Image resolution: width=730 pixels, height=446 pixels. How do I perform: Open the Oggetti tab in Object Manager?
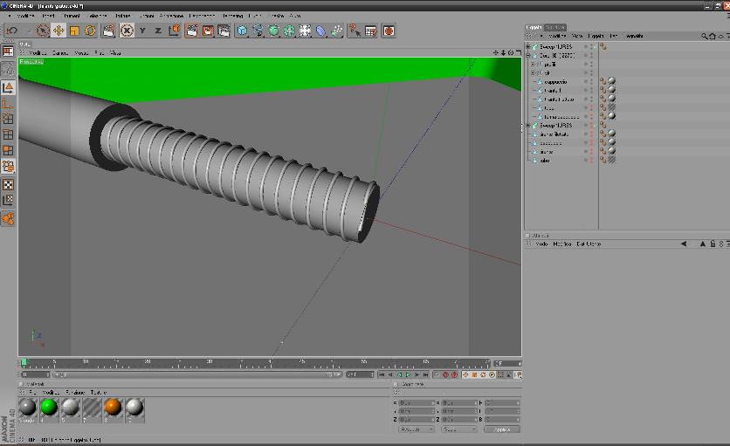click(534, 27)
